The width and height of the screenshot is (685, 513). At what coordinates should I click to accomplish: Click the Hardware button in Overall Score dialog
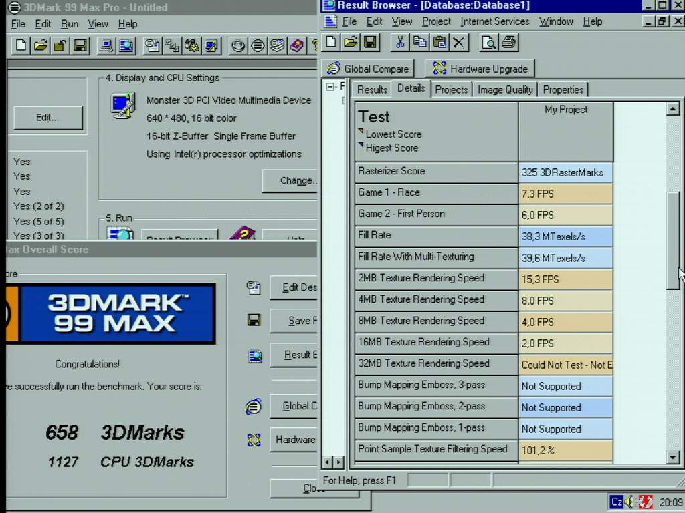coord(294,440)
